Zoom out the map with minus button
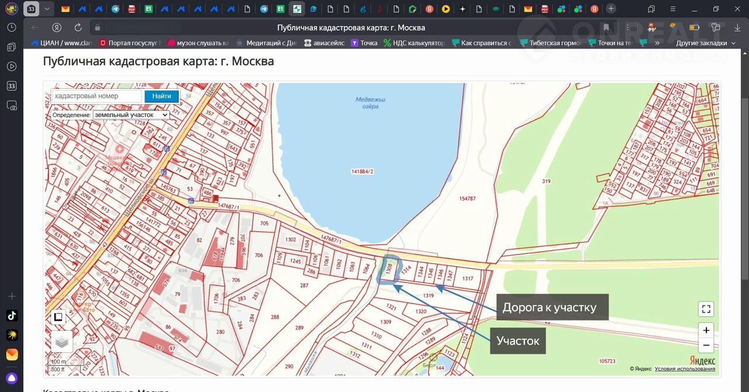This screenshot has height=392, width=749. [706, 345]
